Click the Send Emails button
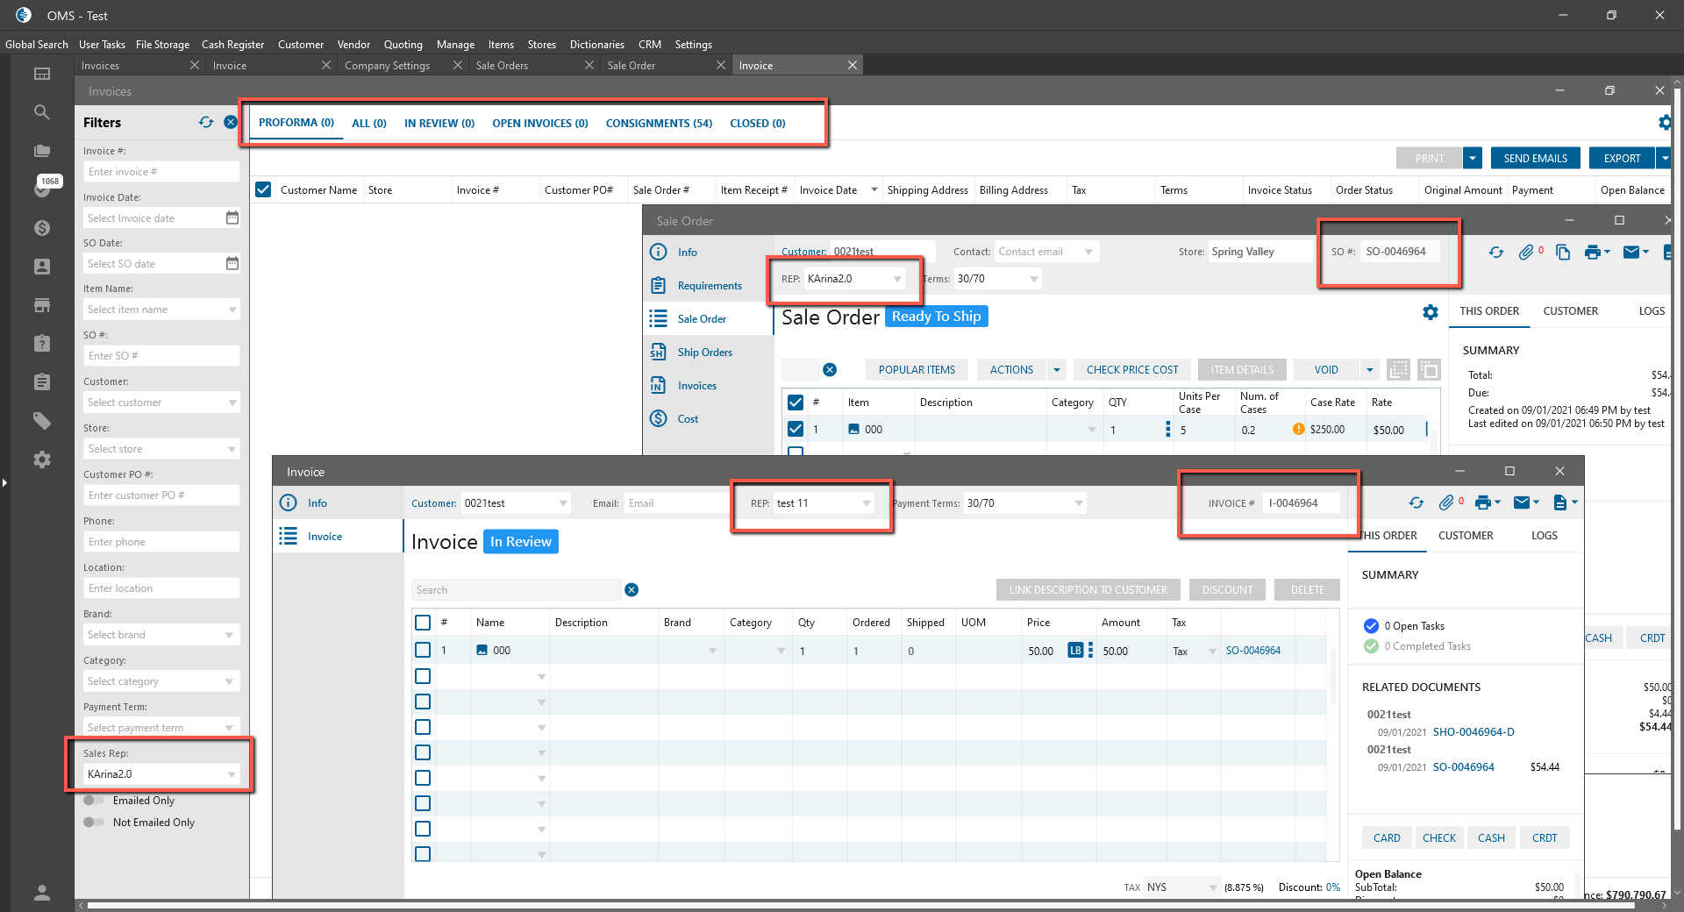The width and height of the screenshot is (1684, 912). click(x=1535, y=159)
